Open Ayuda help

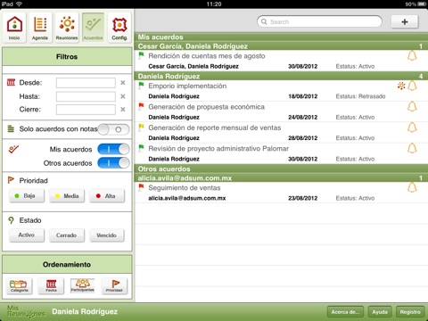click(380, 312)
